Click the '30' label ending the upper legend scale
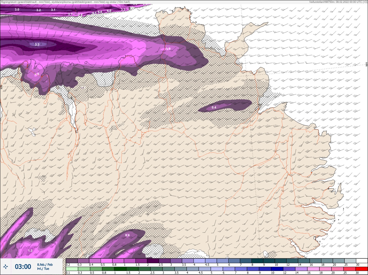This screenshot has height=275, width=368. click(x=358, y=265)
